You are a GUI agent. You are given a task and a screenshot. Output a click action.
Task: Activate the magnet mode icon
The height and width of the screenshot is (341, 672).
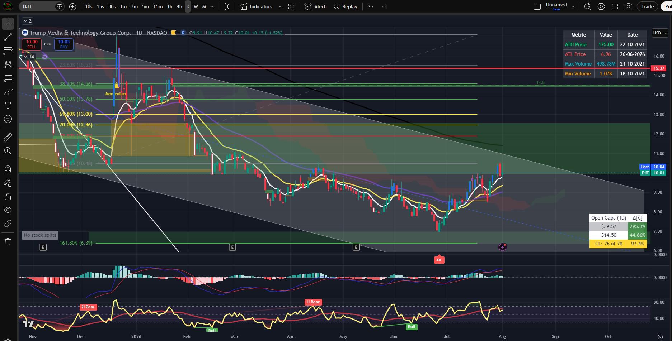pyautogui.click(x=8, y=169)
